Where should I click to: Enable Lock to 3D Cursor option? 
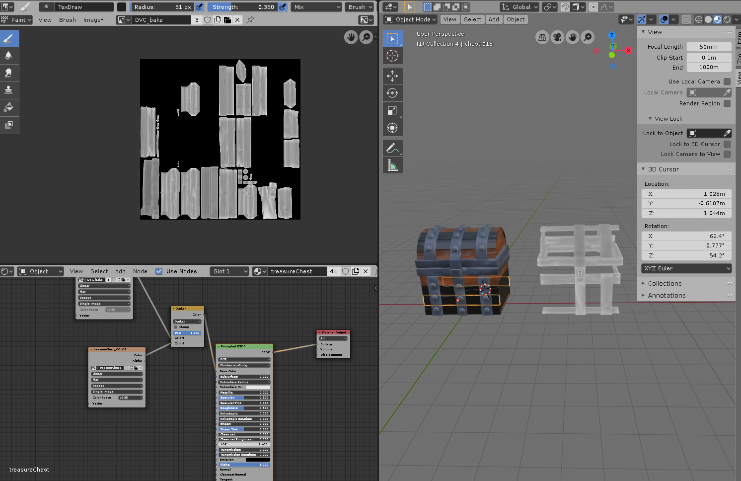[x=727, y=144]
